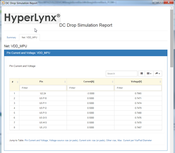The height and width of the screenshot is (153, 175).
Task: Sort by Voltage[V] column arrows
Action: click(160, 82)
